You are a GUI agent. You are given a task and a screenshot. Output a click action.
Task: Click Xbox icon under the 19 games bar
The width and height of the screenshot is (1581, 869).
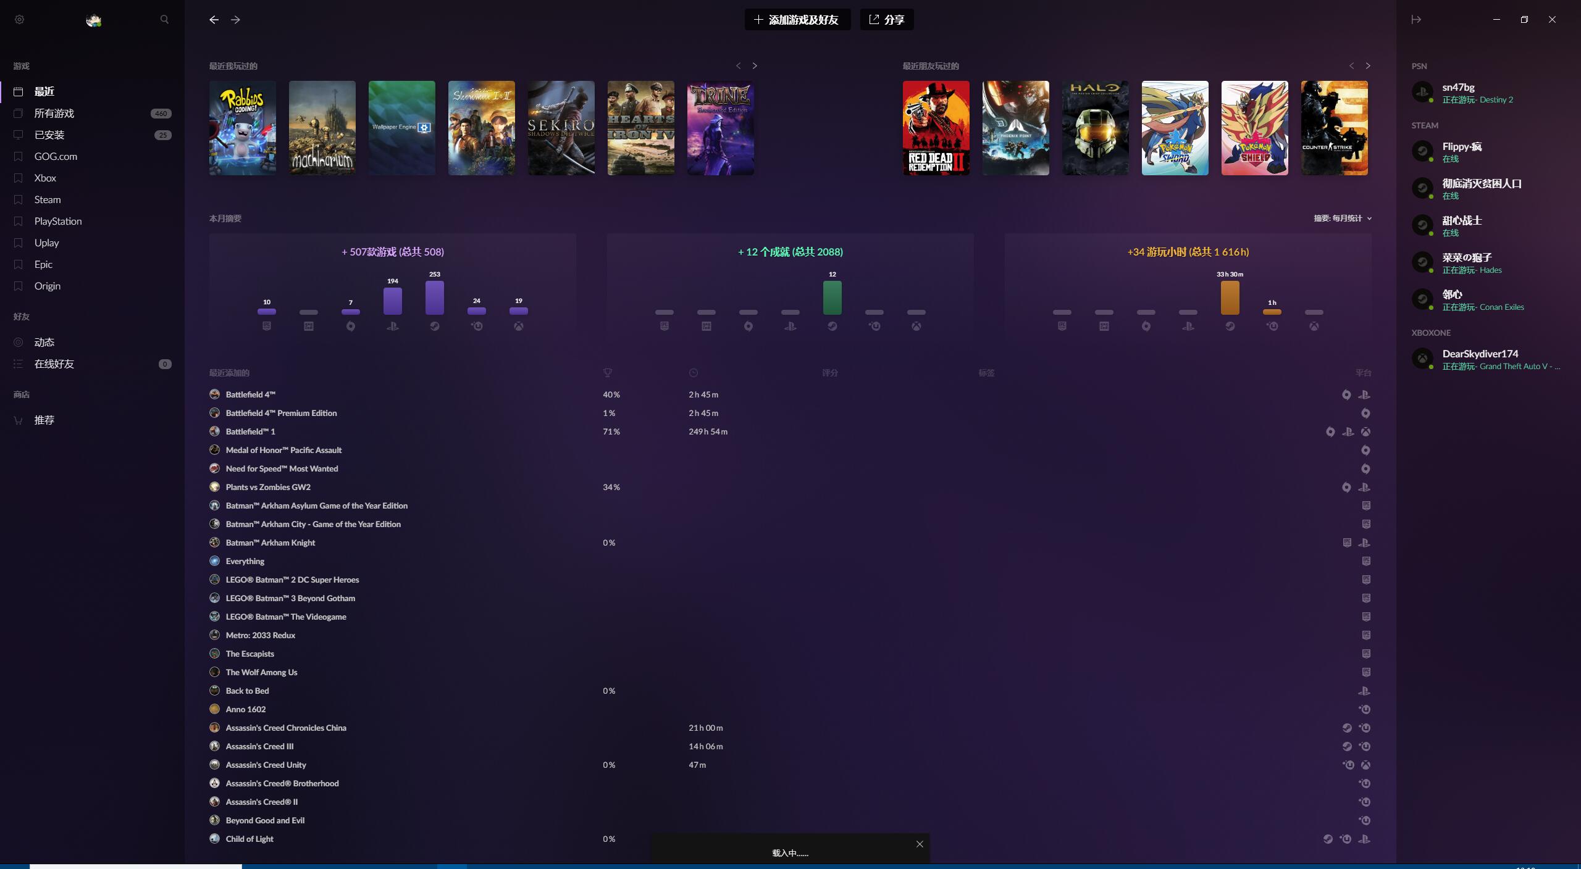(519, 326)
